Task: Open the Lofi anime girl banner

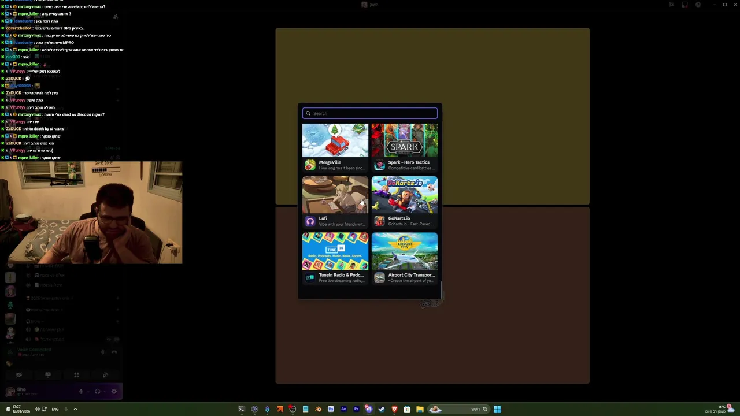Action: 335,195
